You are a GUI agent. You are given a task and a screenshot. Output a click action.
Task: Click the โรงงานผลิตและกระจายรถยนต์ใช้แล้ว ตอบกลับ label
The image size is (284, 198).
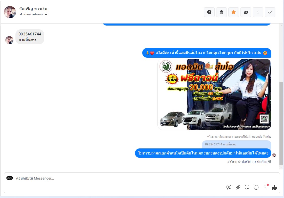(239, 137)
